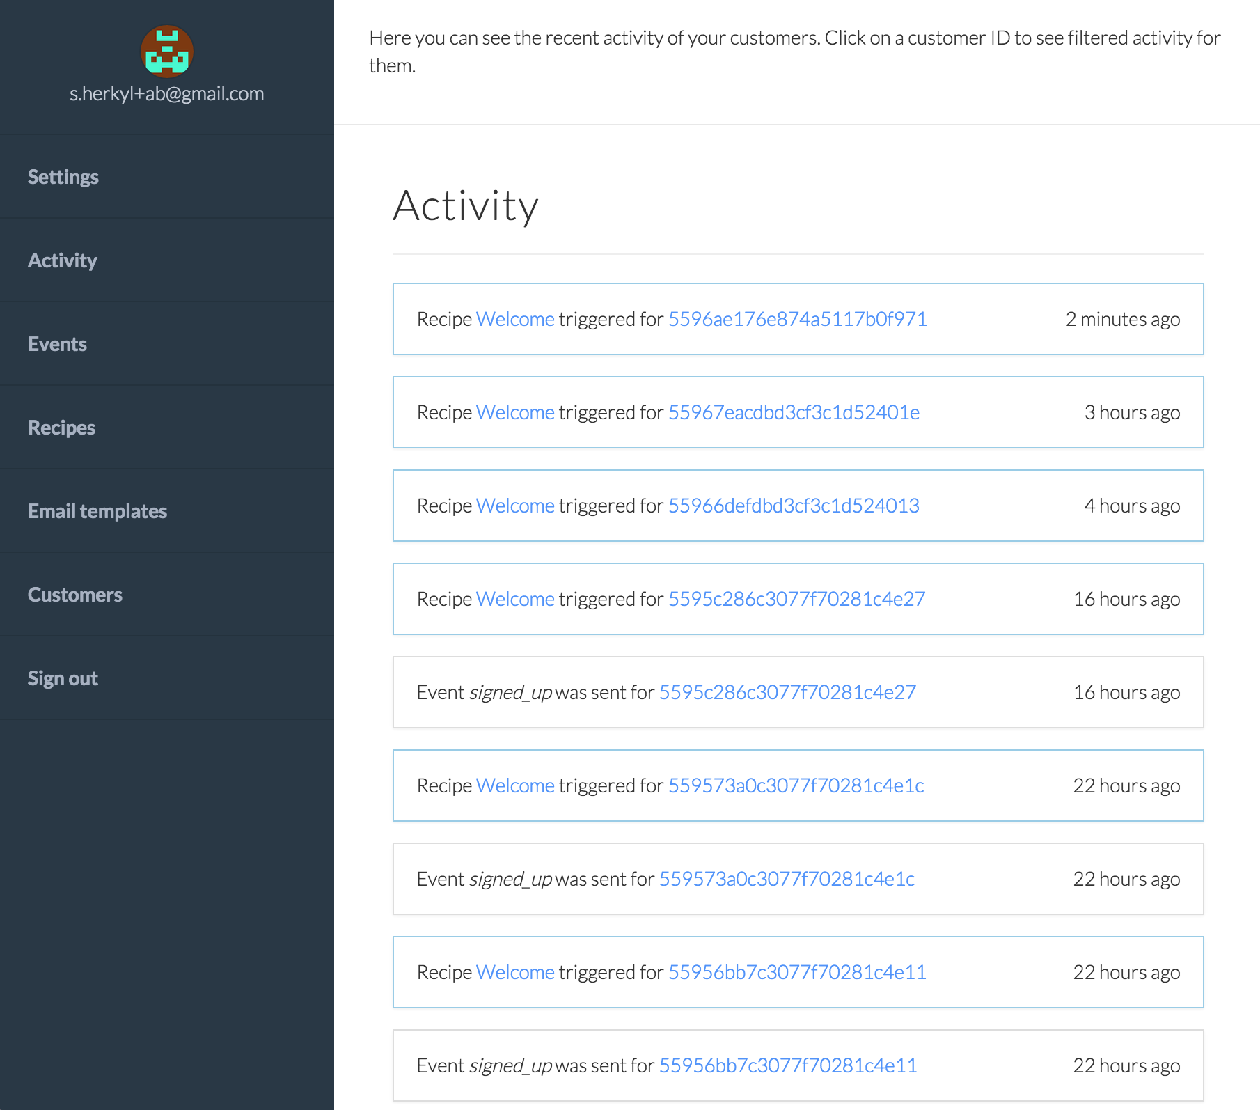
Task: Open customer ID in 16 hours ago recipe entry
Action: [x=797, y=599]
